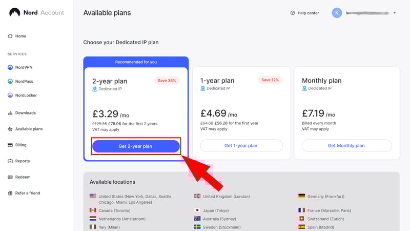
Task: Expand the account dropdown arrow at top right
Action: tap(395, 13)
